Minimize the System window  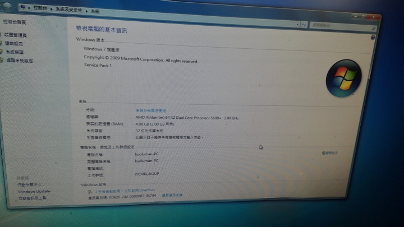[x=356, y=16]
